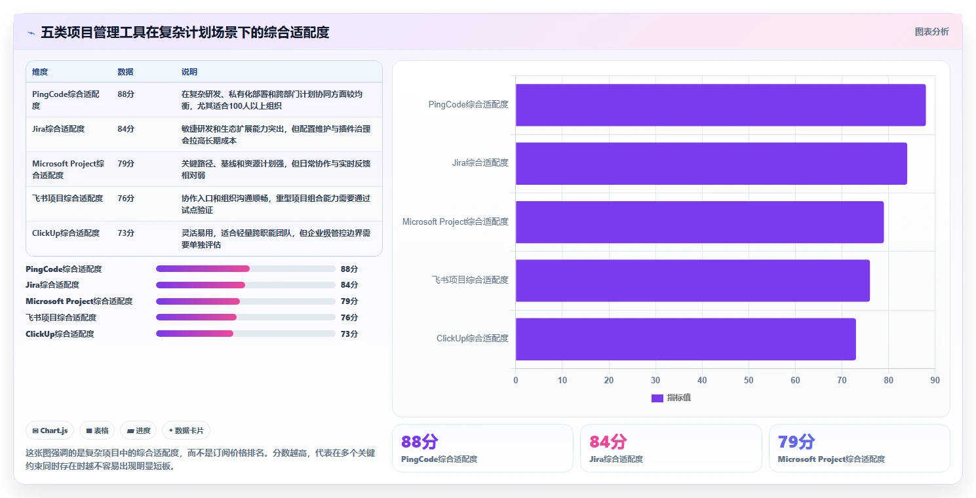The image size is (976, 498).
Task: Click the 指标值 legend label
Action: tap(679, 398)
